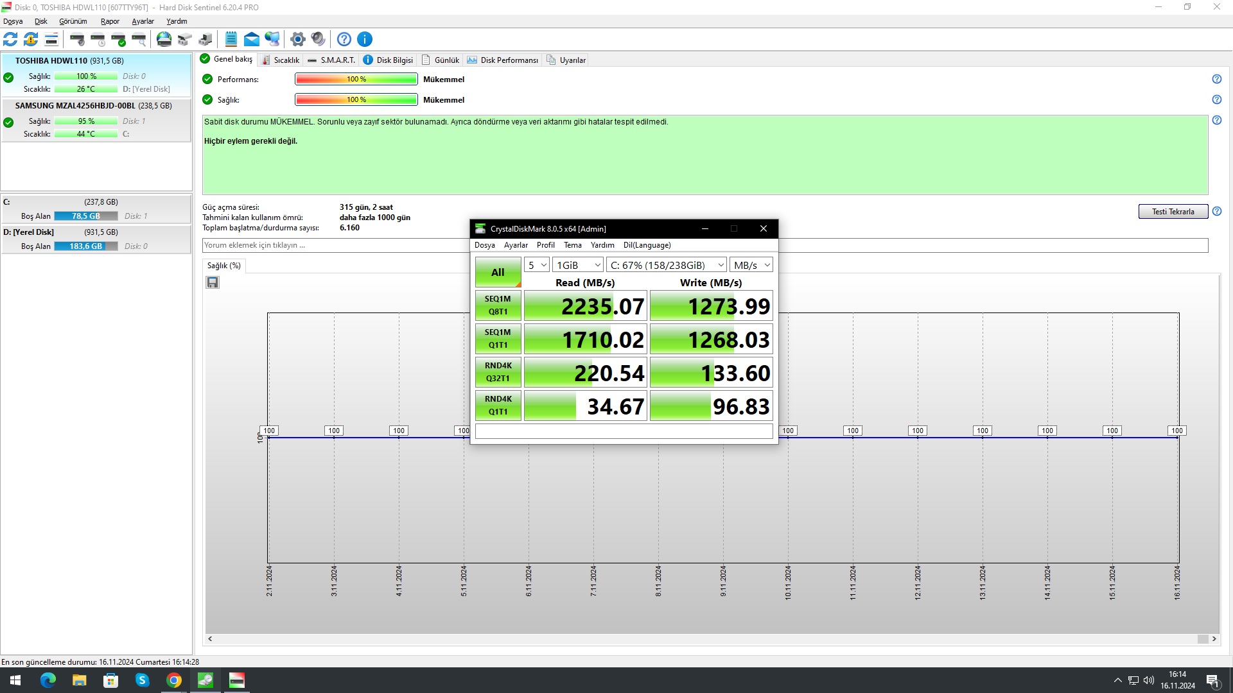Open the test count dropdown showing 5
Screen dimensions: 1233x693
(537, 265)
